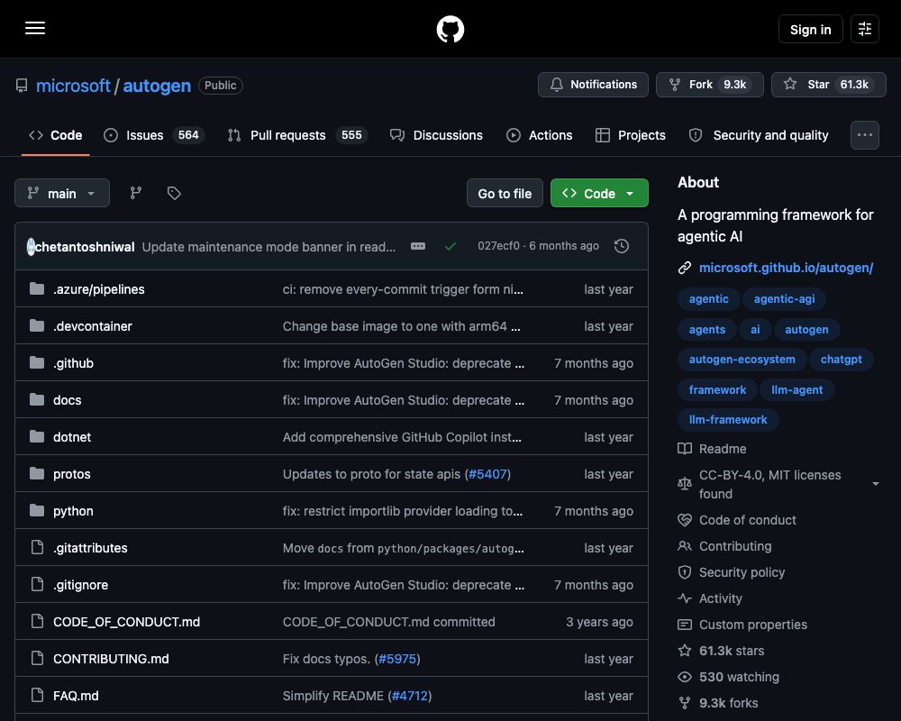Screen dimensions: 901x721
Task: Open the python folder
Action: click(x=73, y=511)
